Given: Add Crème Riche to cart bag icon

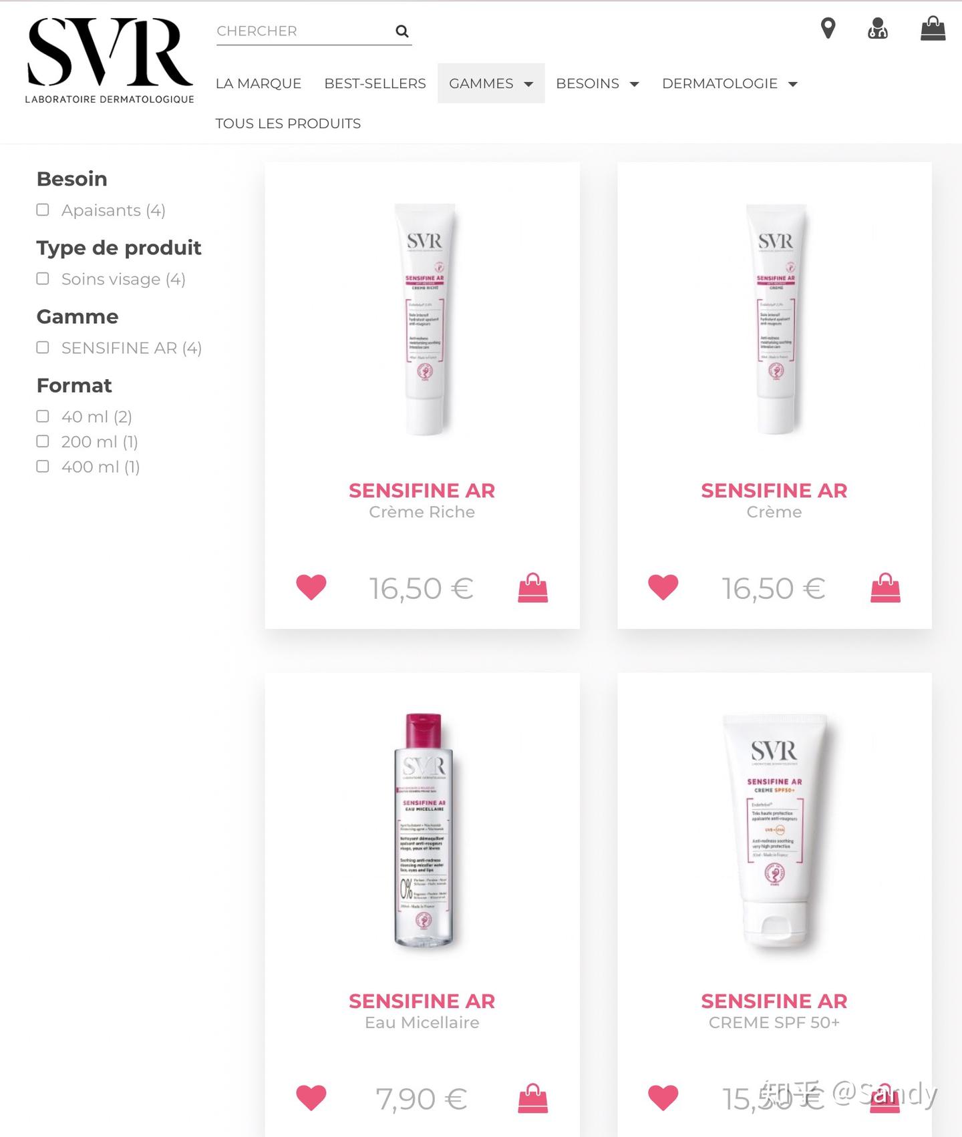Looking at the screenshot, I should (x=533, y=588).
